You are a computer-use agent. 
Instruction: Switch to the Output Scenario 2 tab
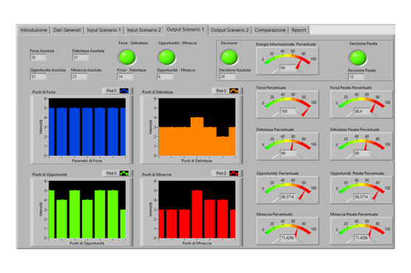pos(230,30)
